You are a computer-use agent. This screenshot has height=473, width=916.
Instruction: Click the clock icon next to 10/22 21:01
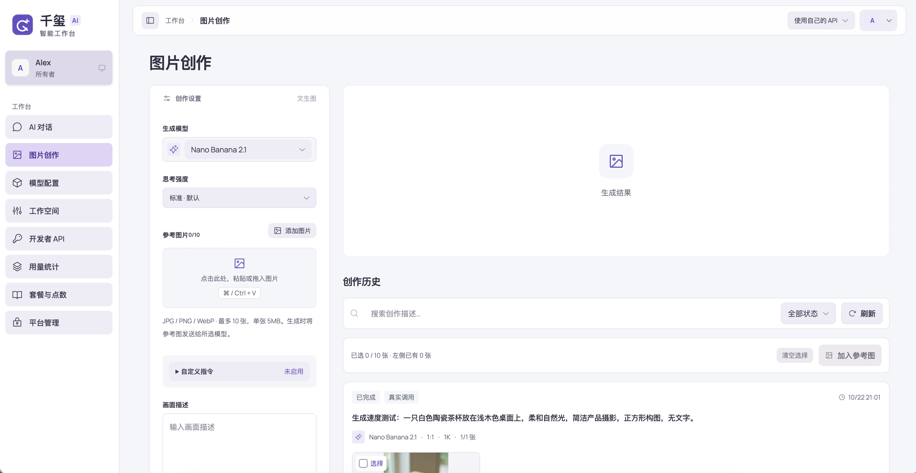[x=842, y=397]
